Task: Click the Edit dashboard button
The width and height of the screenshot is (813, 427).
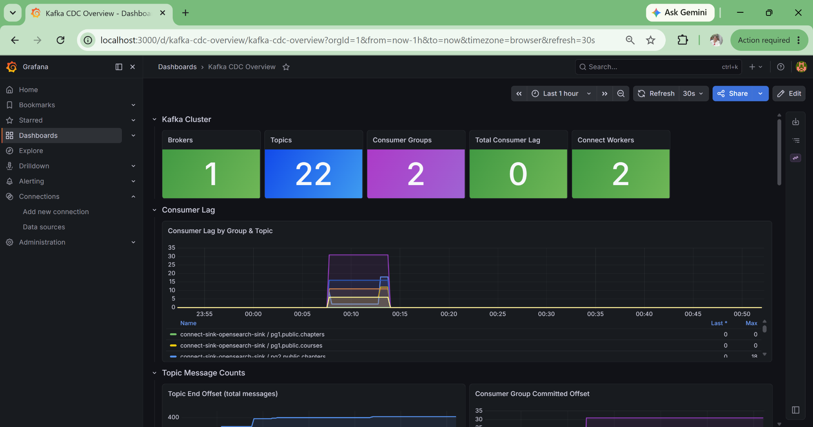Action: (x=789, y=94)
